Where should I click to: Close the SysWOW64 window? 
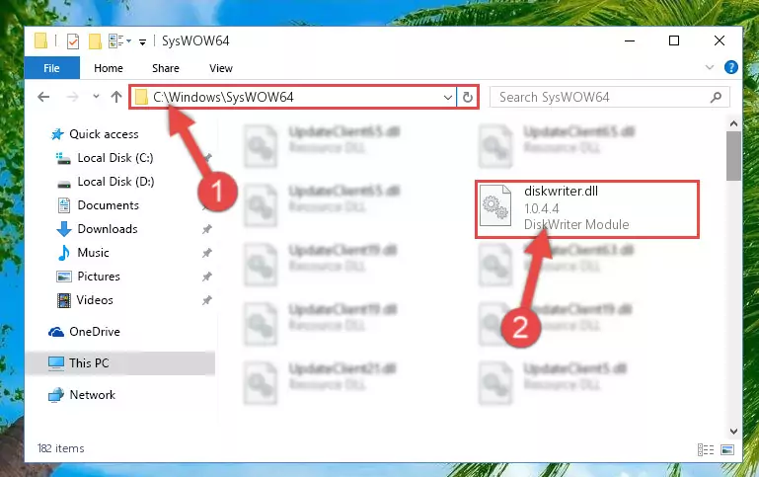[720, 41]
